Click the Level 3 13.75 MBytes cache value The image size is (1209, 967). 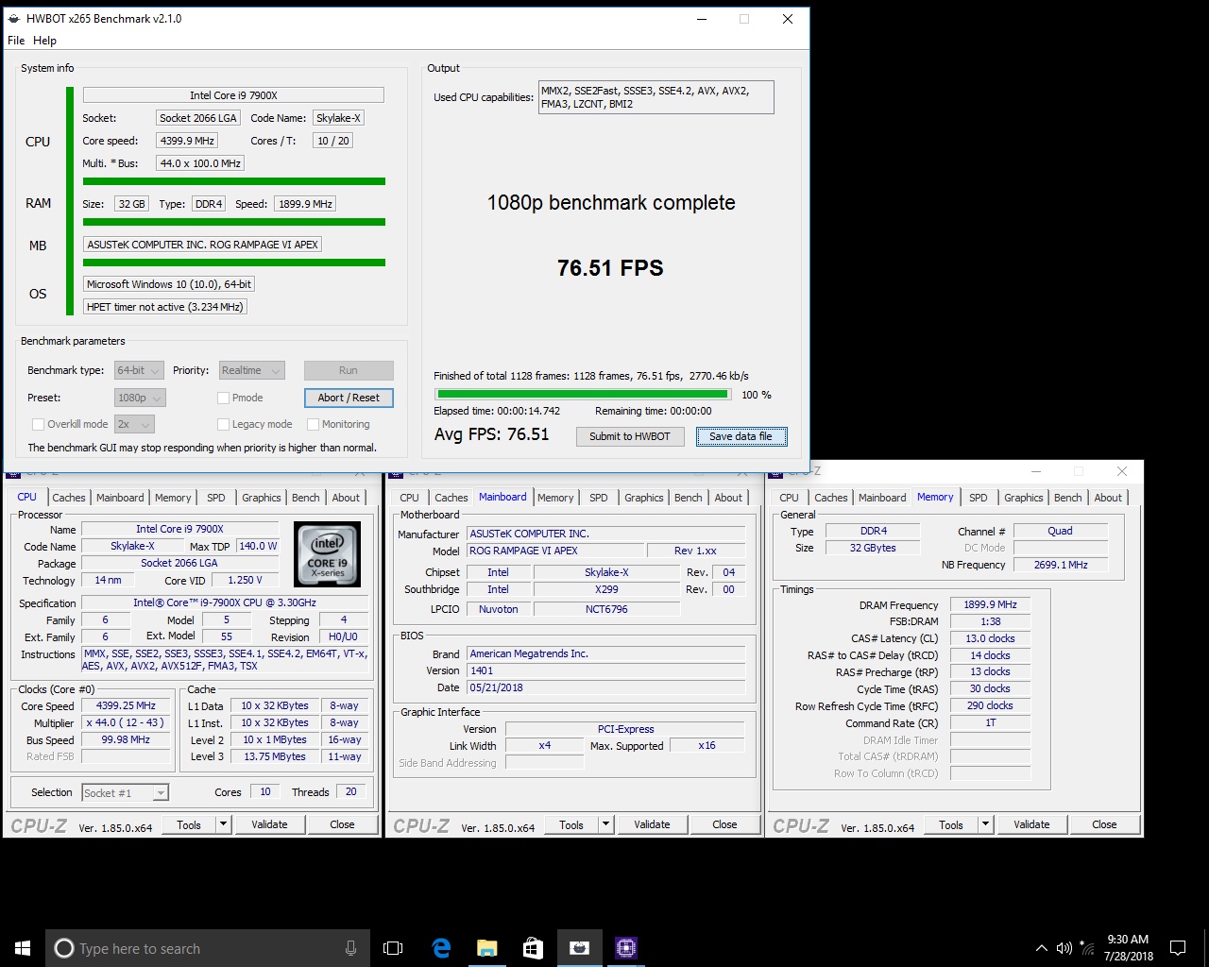click(274, 756)
